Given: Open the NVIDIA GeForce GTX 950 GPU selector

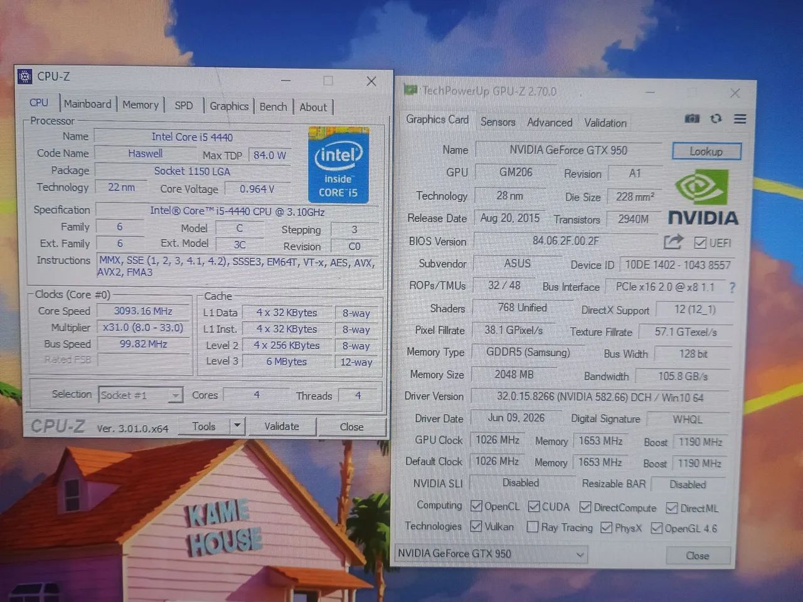Looking at the screenshot, I should pyautogui.click(x=491, y=554).
